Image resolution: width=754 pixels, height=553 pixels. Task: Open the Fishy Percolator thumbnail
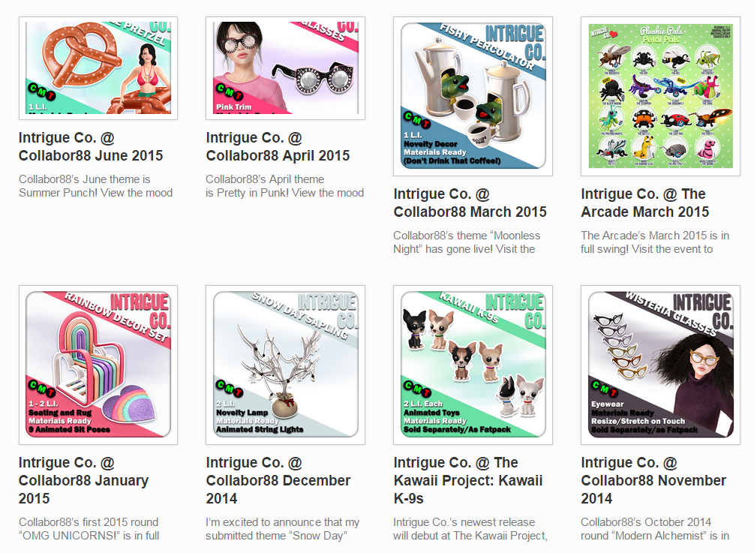(473, 96)
